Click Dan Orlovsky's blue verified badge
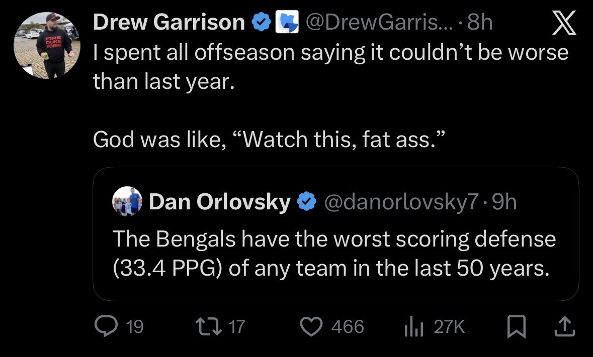 click(306, 202)
